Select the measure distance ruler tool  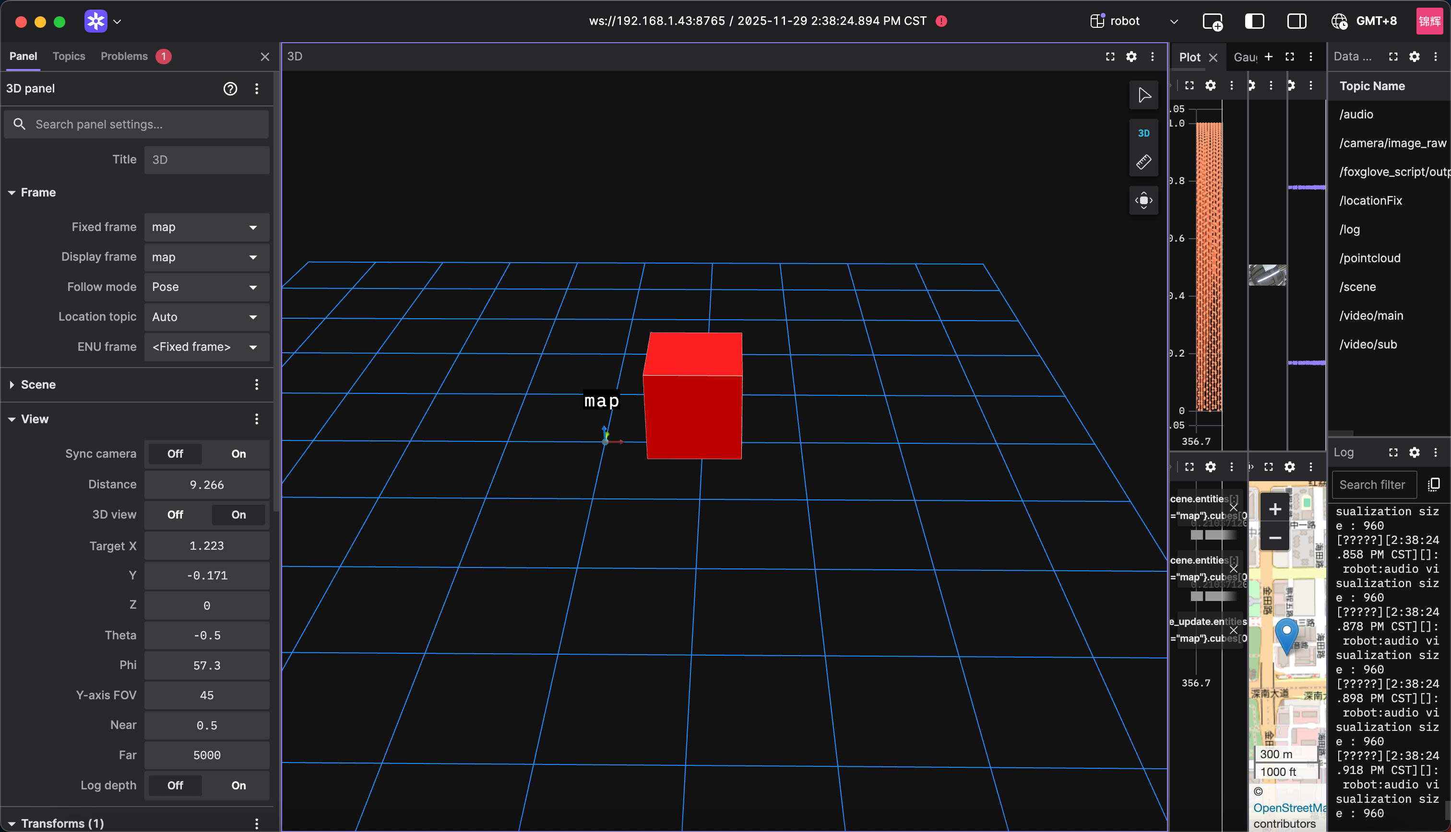pos(1143,162)
